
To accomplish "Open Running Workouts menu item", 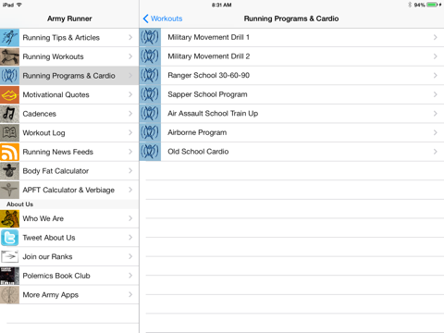I will pyautogui.click(x=69, y=56).
